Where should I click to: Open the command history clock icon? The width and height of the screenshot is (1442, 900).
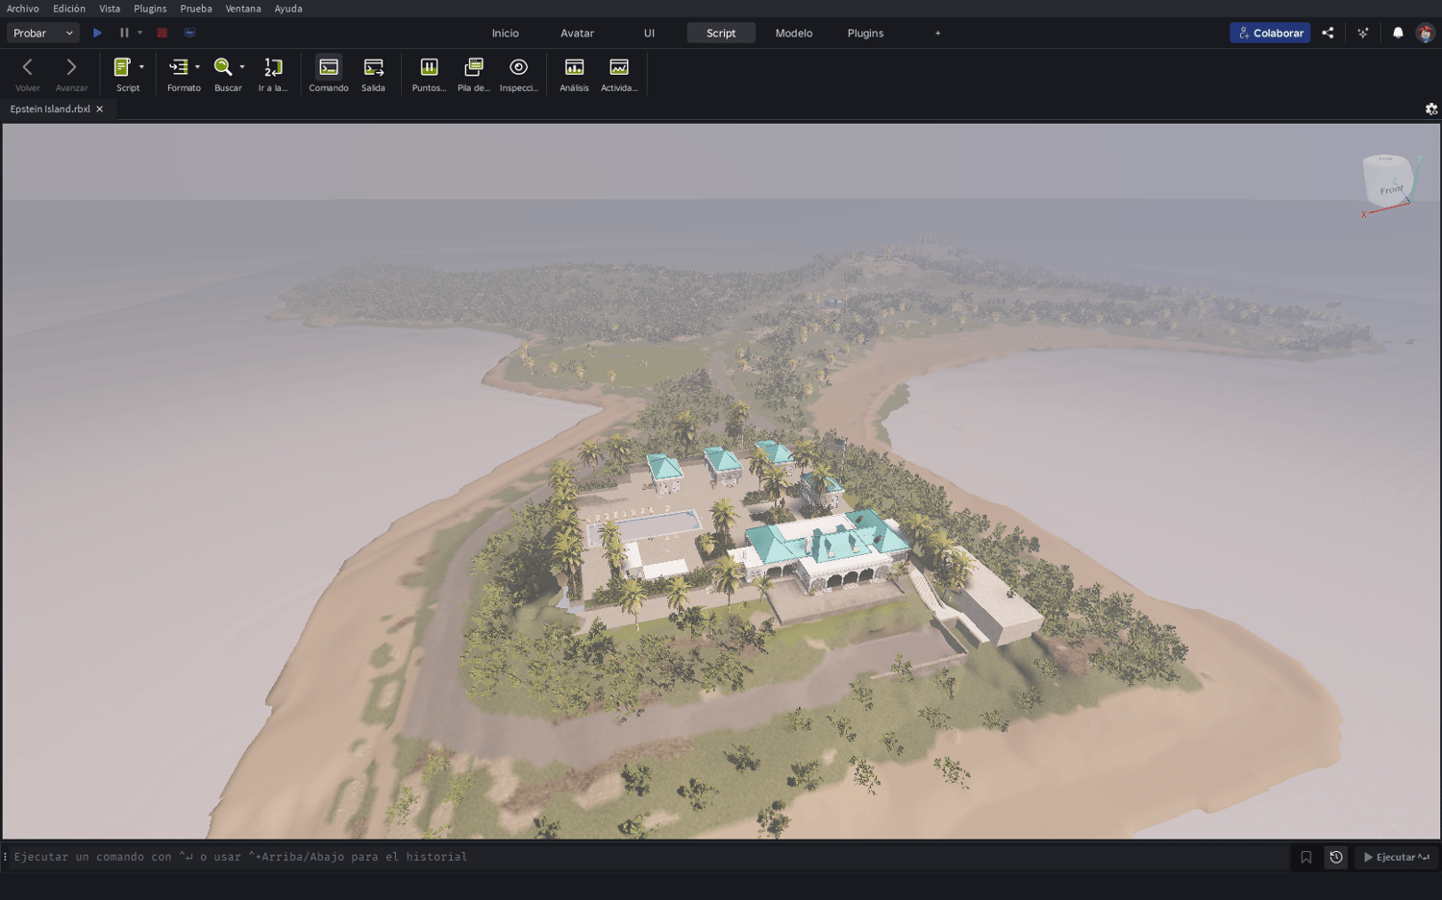[x=1336, y=857]
